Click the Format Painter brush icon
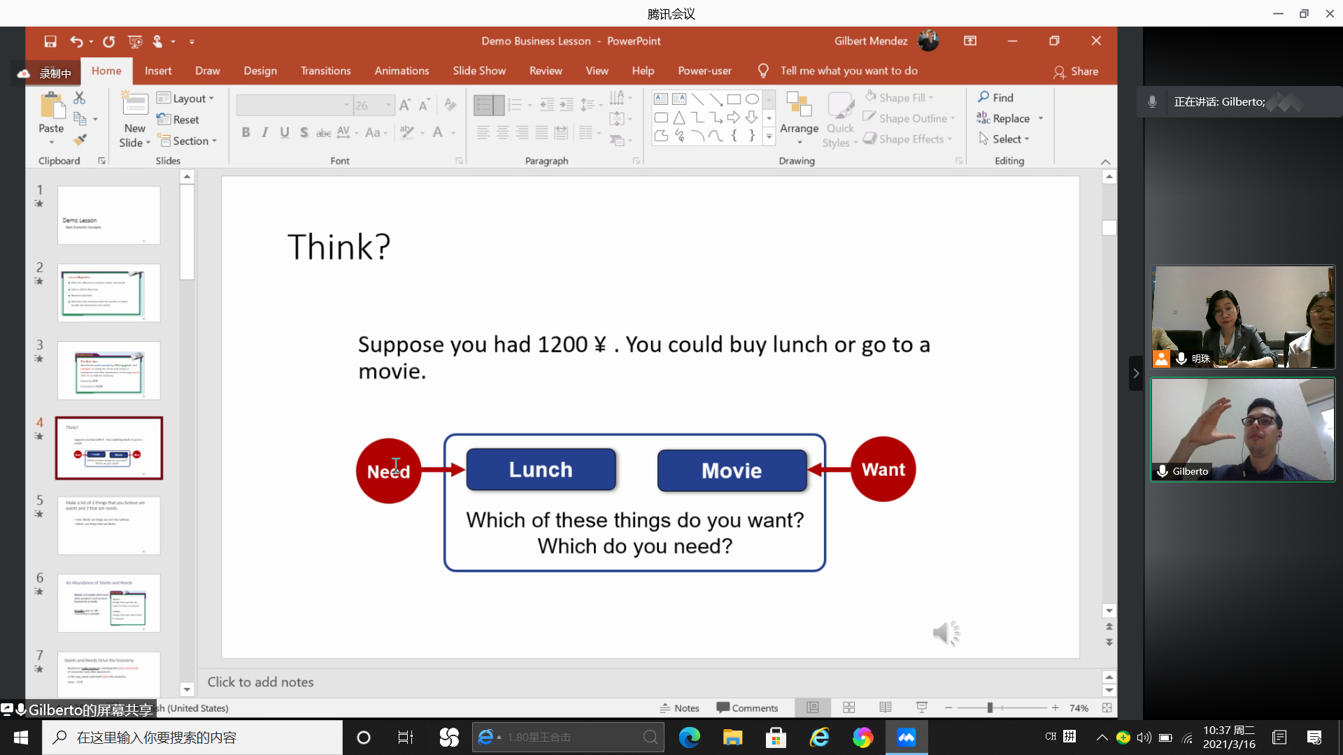Viewport: 1343px width, 755px height. [x=80, y=140]
